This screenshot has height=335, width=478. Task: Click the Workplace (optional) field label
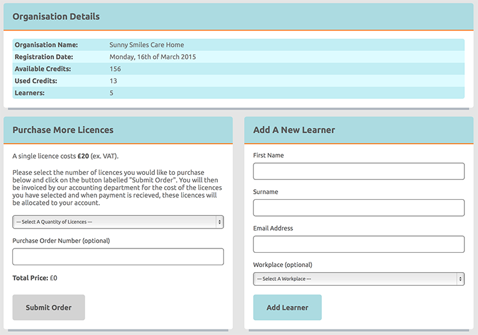[283, 265]
